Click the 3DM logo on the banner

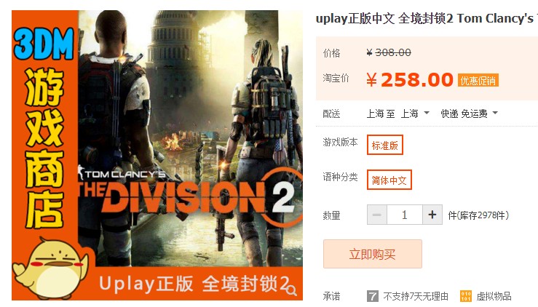coord(44,44)
